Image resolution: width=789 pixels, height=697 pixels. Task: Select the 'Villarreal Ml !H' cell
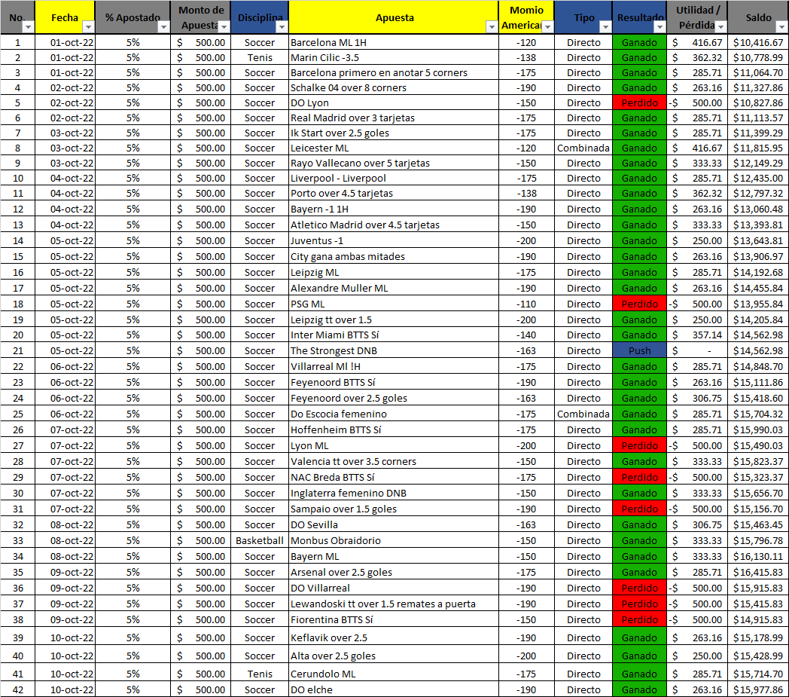point(394,367)
